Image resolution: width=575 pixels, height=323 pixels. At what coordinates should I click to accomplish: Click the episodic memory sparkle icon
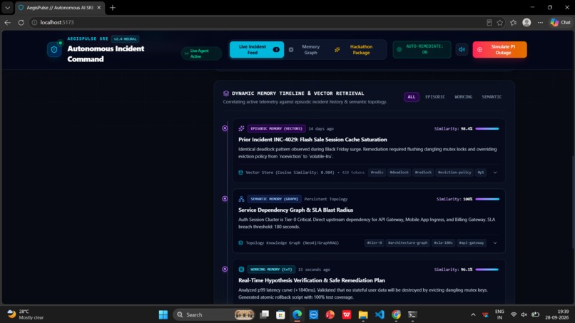(x=241, y=128)
